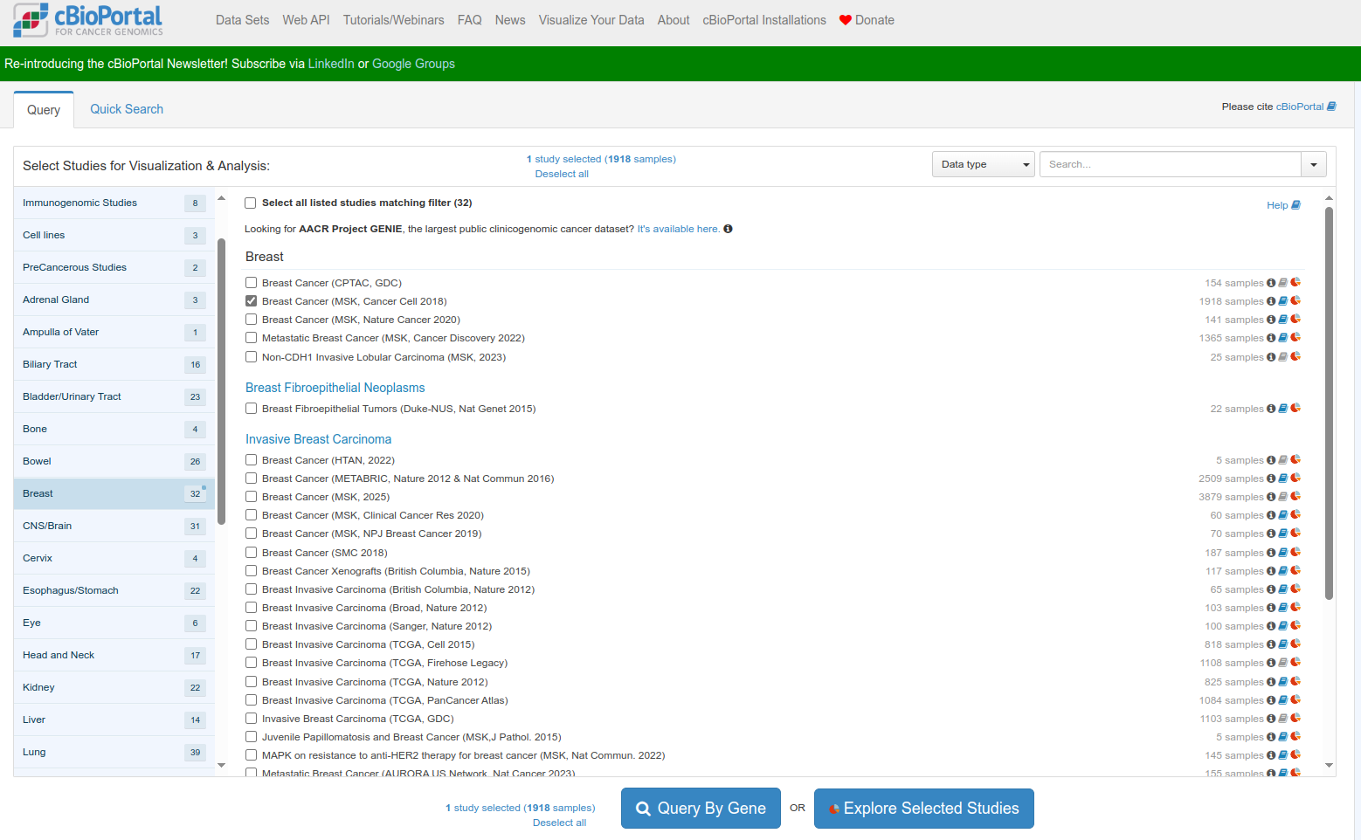Image resolution: width=1361 pixels, height=840 pixels.
Task: Select Lung category in sidebar
Action: point(114,752)
